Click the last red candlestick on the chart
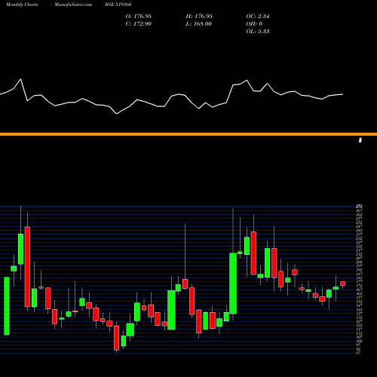This screenshot has height=377, width=377. pos(342,284)
